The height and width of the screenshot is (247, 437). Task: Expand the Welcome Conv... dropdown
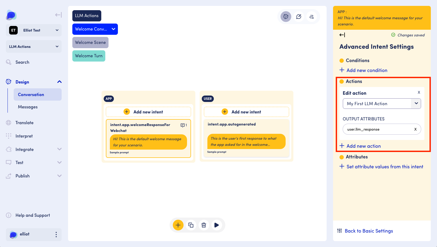tap(113, 29)
